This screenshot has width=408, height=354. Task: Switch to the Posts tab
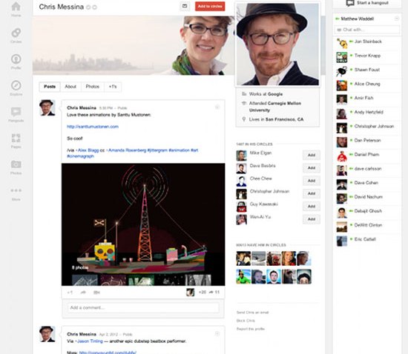pyautogui.click(x=50, y=87)
